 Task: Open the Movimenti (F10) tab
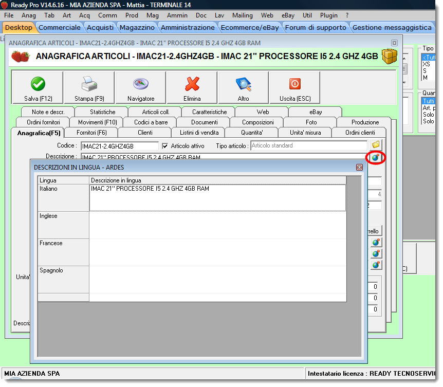click(x=98, y=122)
